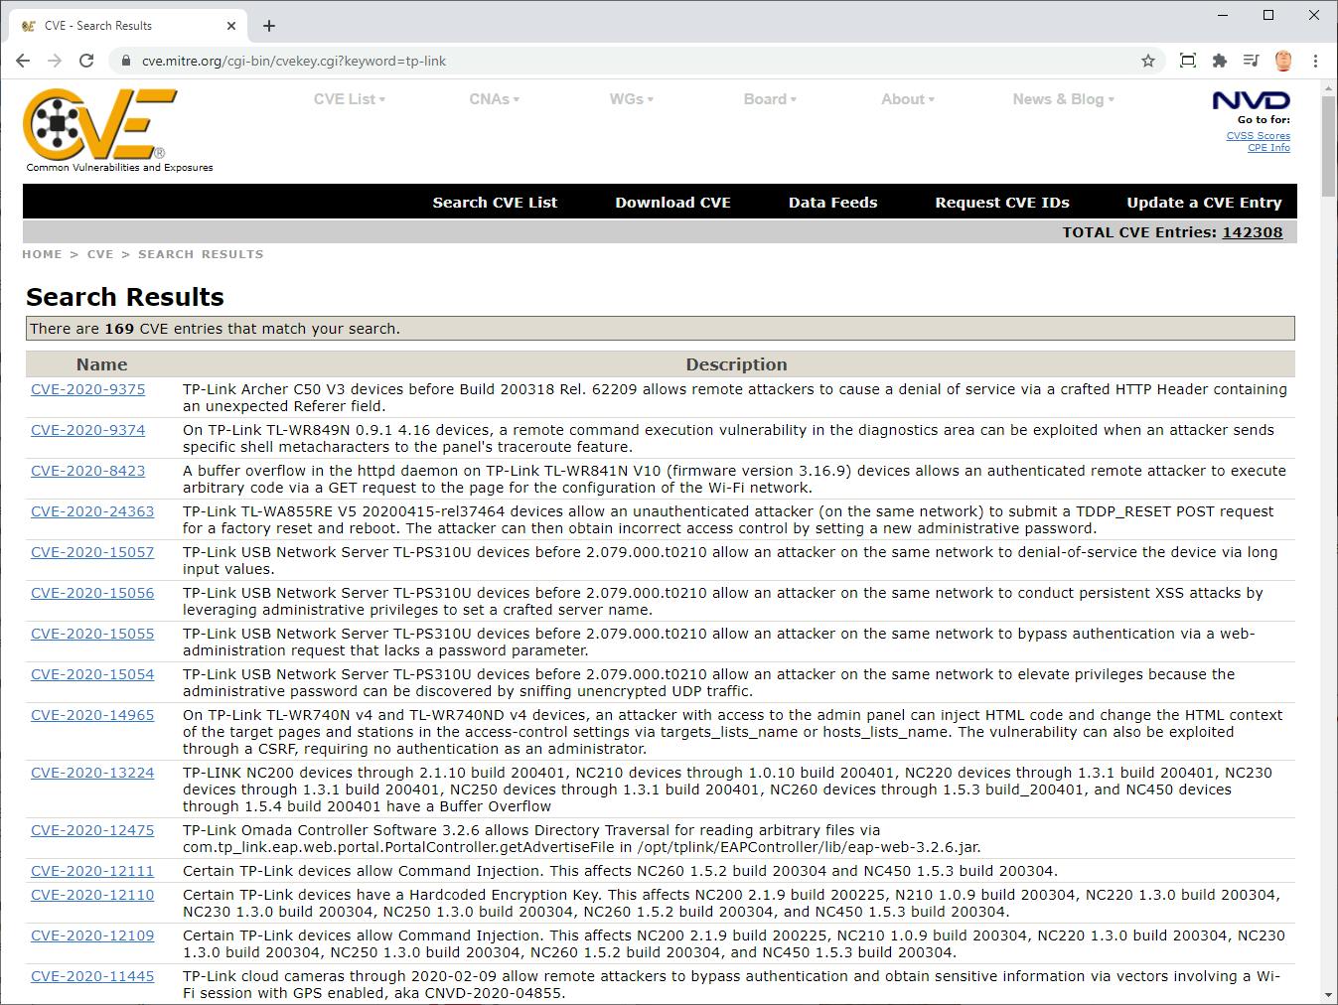Click the scrollbar down arrow
The height and width of the screenshot is (1005, 1338).
[1329, 995]
